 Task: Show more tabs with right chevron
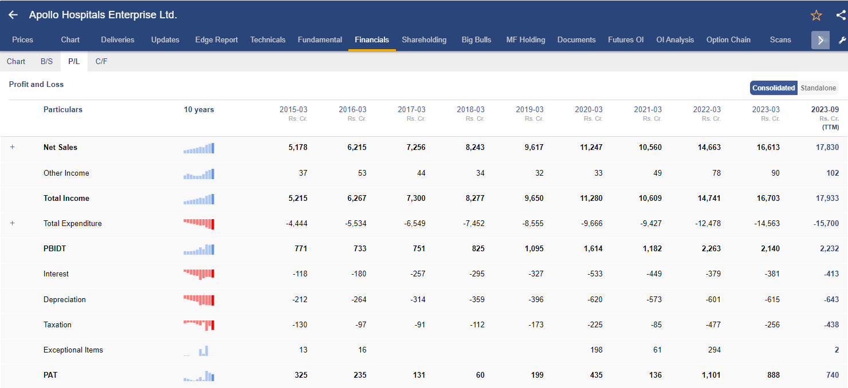point(820,40)
